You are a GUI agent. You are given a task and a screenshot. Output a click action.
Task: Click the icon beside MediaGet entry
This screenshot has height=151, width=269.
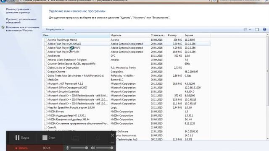[x=45, y=80]
